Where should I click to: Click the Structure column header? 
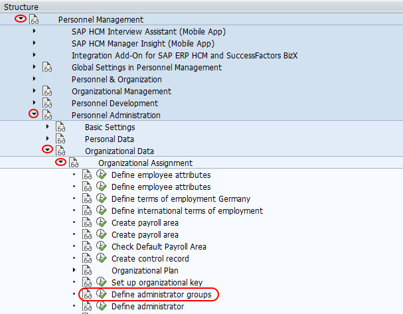point(202,7)
